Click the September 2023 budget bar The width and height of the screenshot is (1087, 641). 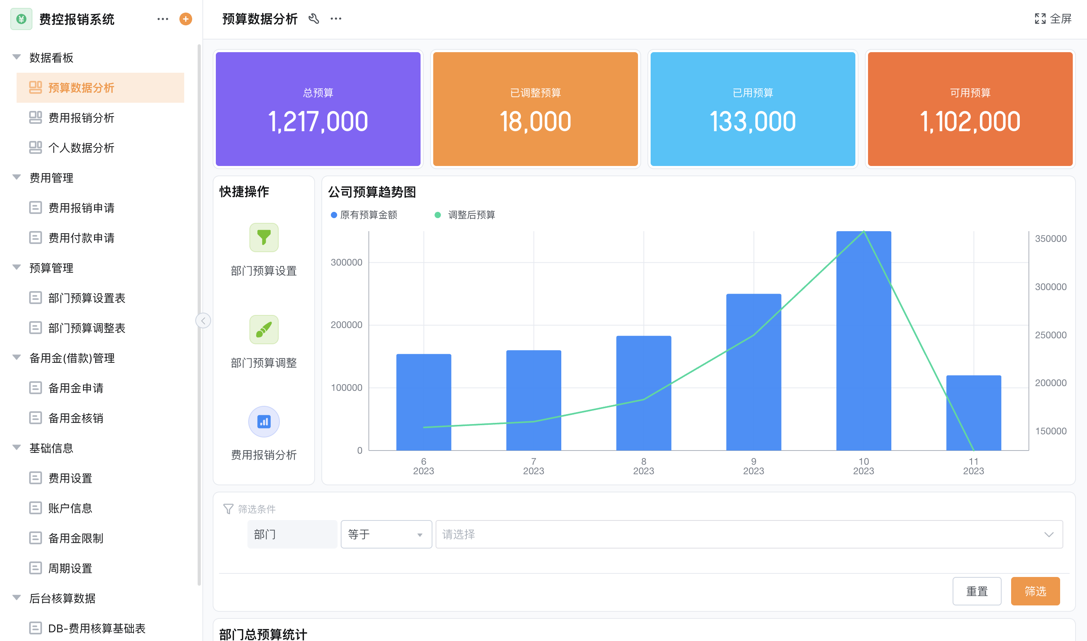753,372
